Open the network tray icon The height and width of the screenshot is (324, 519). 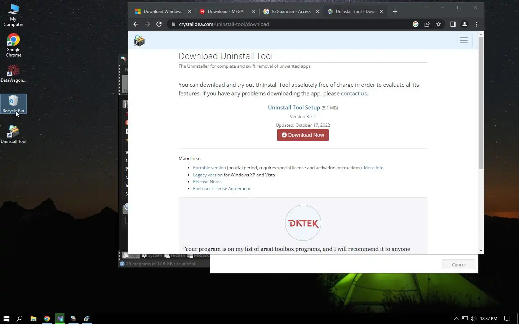[465, 319]
